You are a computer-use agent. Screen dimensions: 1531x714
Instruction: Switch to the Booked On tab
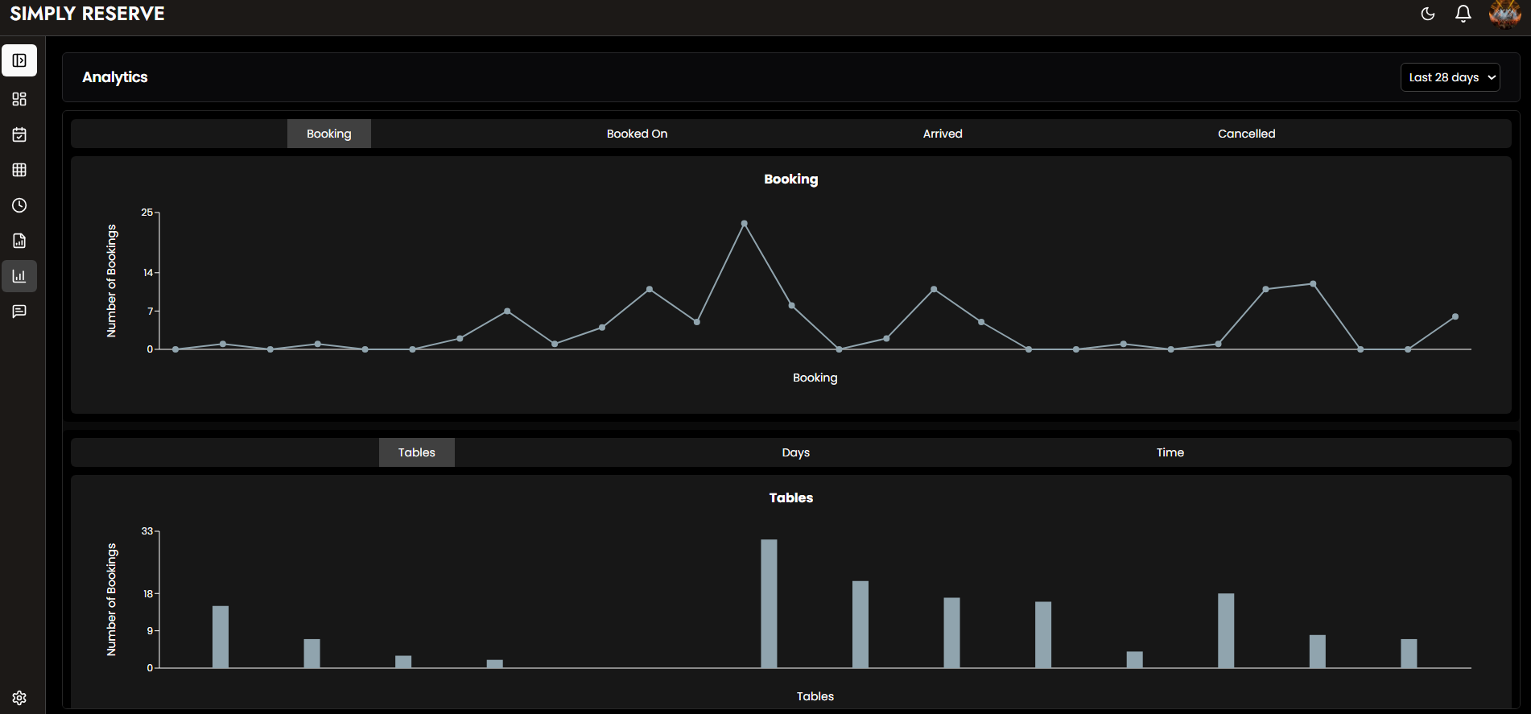(637, 134)
